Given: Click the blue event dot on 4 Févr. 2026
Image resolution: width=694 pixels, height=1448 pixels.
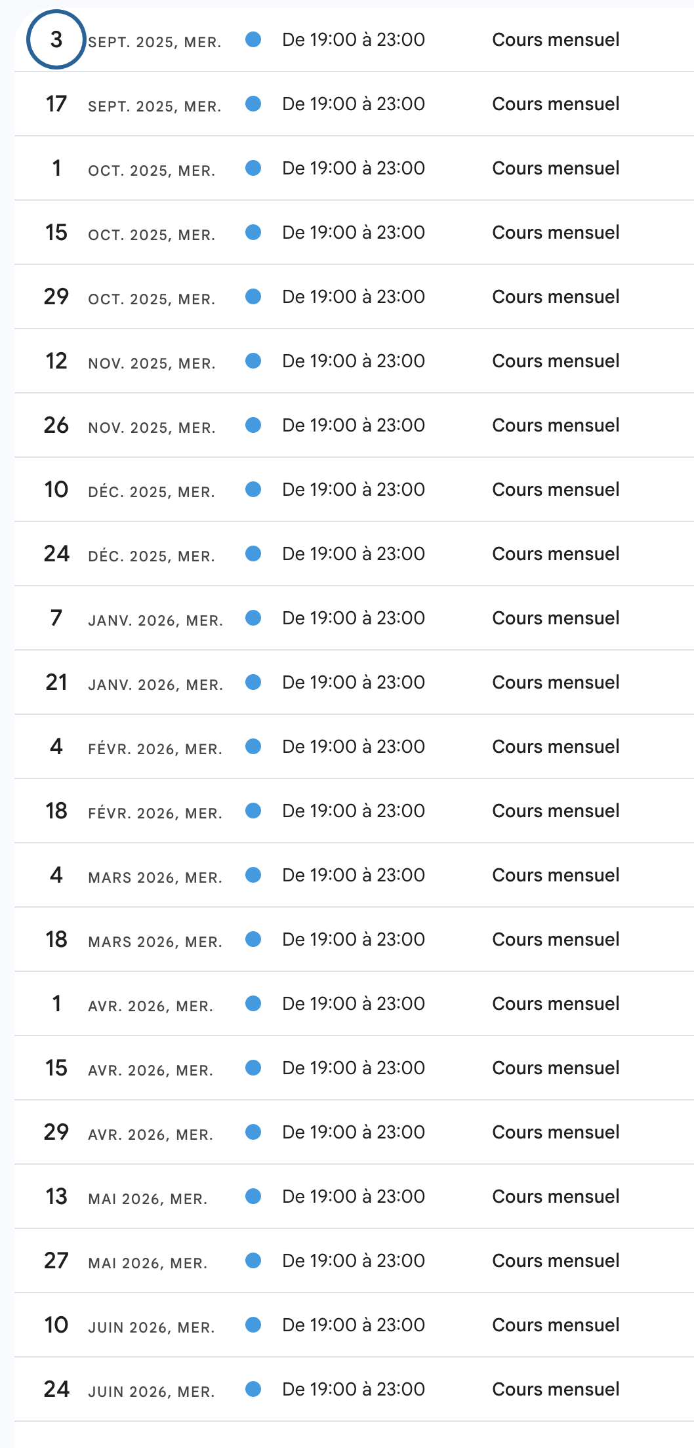Looking at the screenshot, I should pos(253,747).
